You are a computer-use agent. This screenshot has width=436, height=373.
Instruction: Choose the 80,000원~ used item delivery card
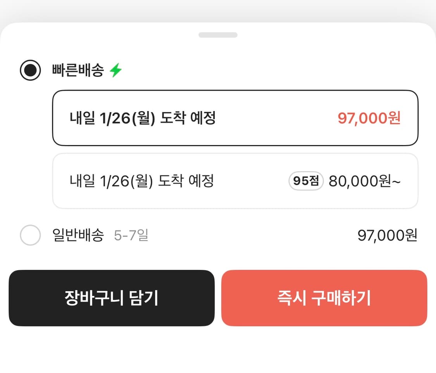(235, 181)
